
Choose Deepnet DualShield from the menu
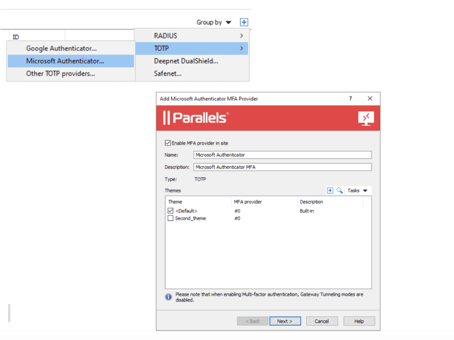click(x=185, y=61)
